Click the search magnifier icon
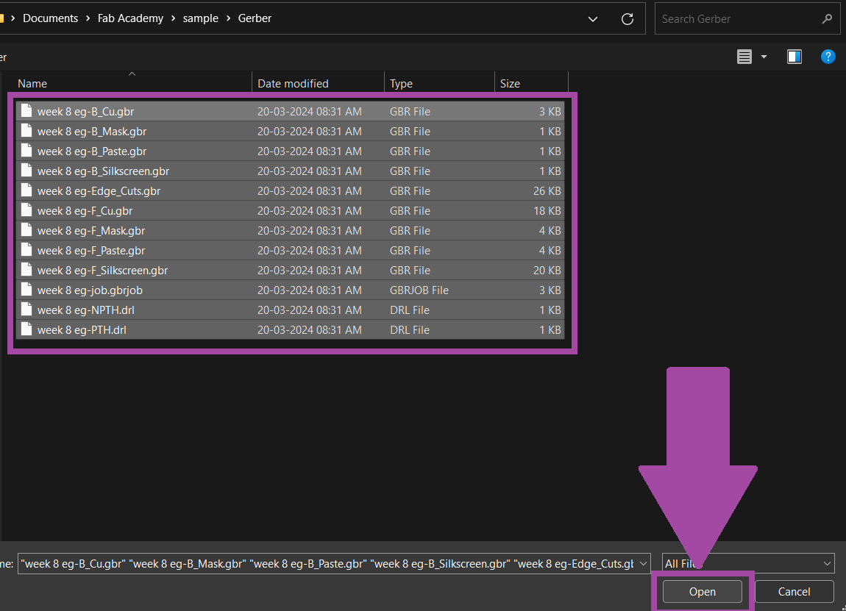Image resolution: width=846 pixels, height=611 pixels. (827, 19)
